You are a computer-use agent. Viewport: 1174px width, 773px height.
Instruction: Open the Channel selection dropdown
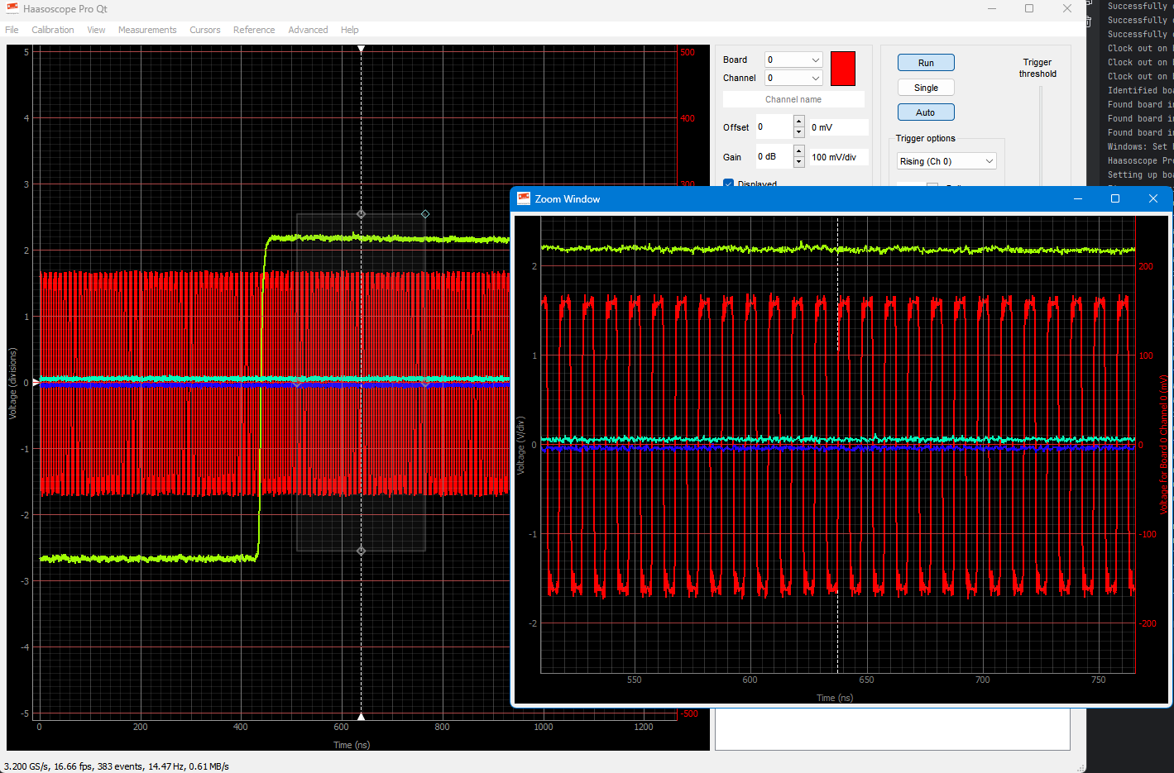coord(792,77)
